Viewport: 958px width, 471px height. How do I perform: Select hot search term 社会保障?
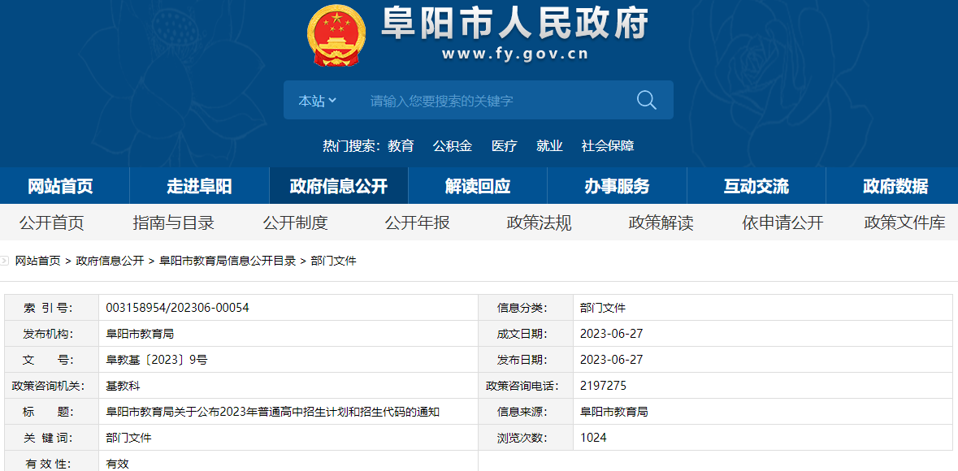tap(607, 146)
